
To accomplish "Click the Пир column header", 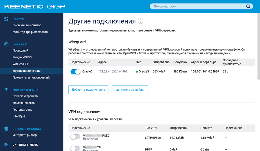I will [x=138, y=62].
